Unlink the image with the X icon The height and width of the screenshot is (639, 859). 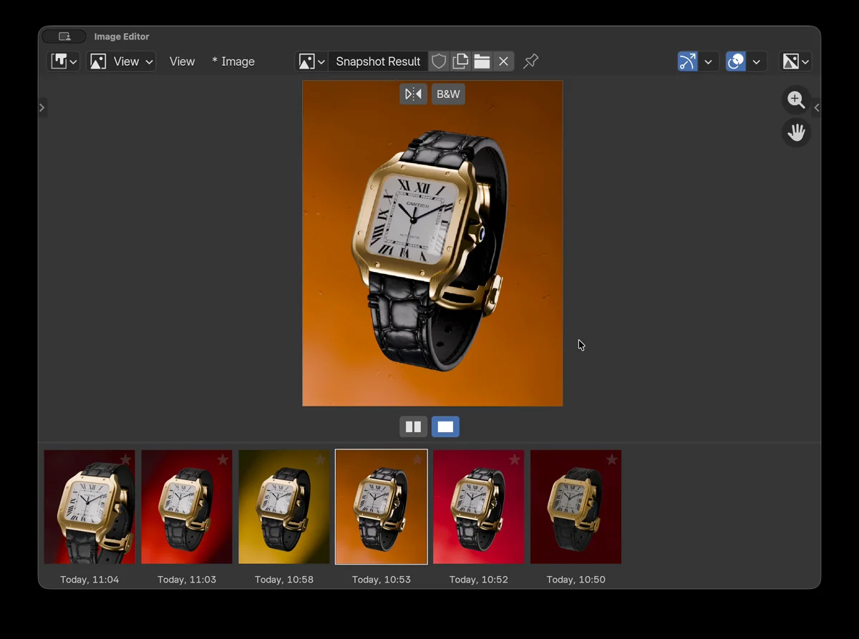(503, 61)
